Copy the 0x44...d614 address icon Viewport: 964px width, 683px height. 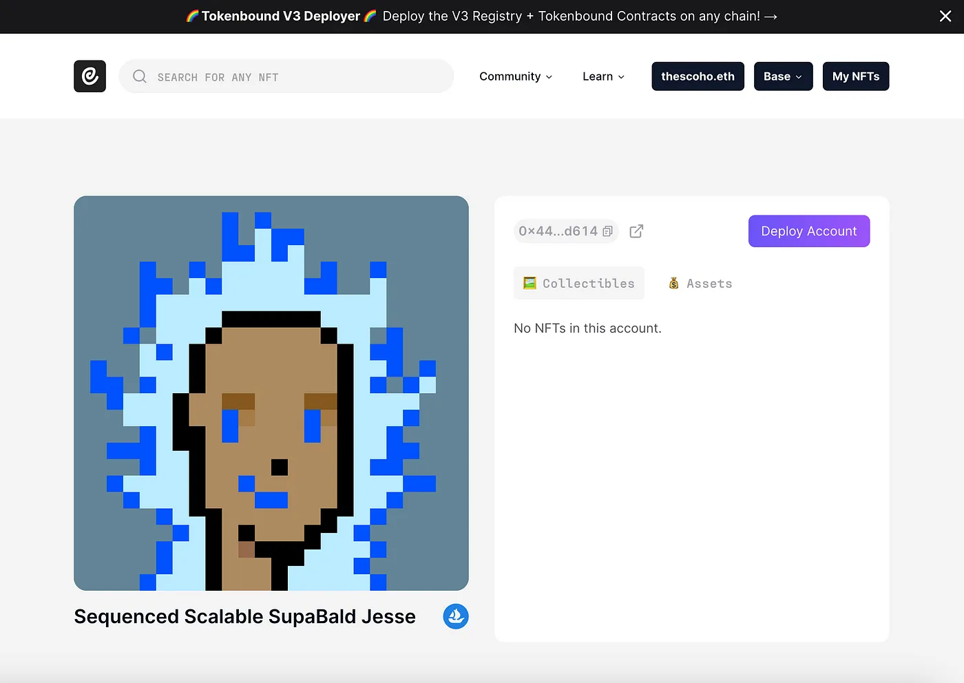tap(607, 231)
